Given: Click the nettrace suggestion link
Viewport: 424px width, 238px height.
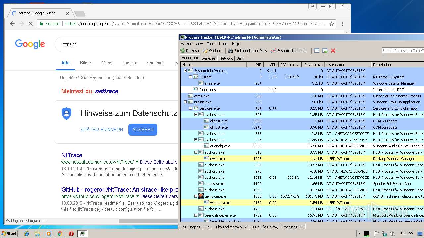Looking at the screenshot, I should (x=107, y=91).
